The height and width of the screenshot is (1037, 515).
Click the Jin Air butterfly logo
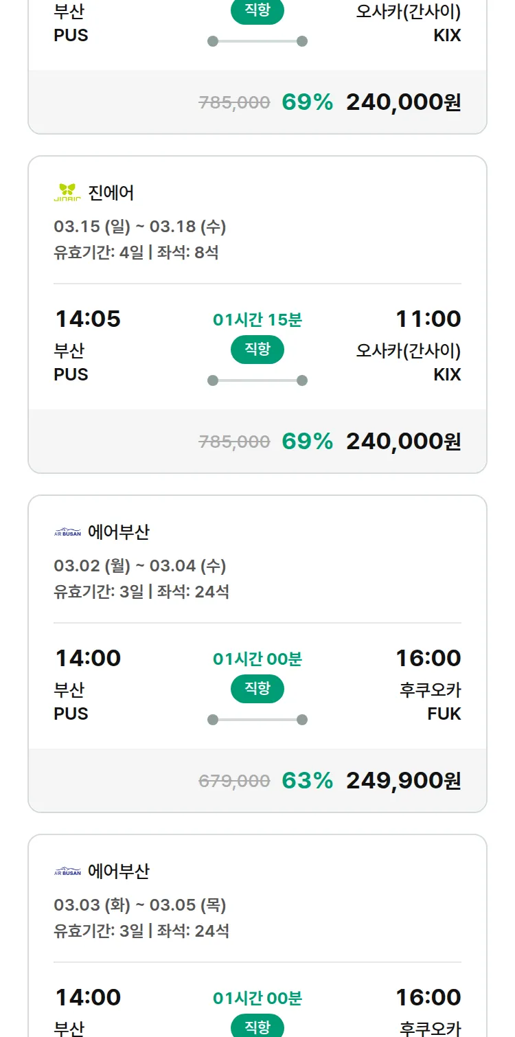67,193
